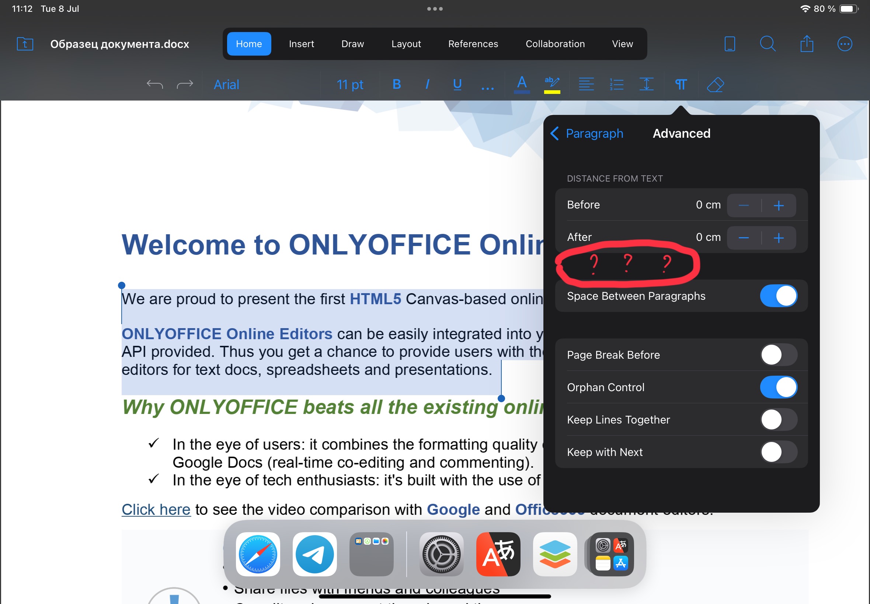Open document search
The width and height of the screenshot is (870, 604).
pyautogui.click(x=768, y=44)
